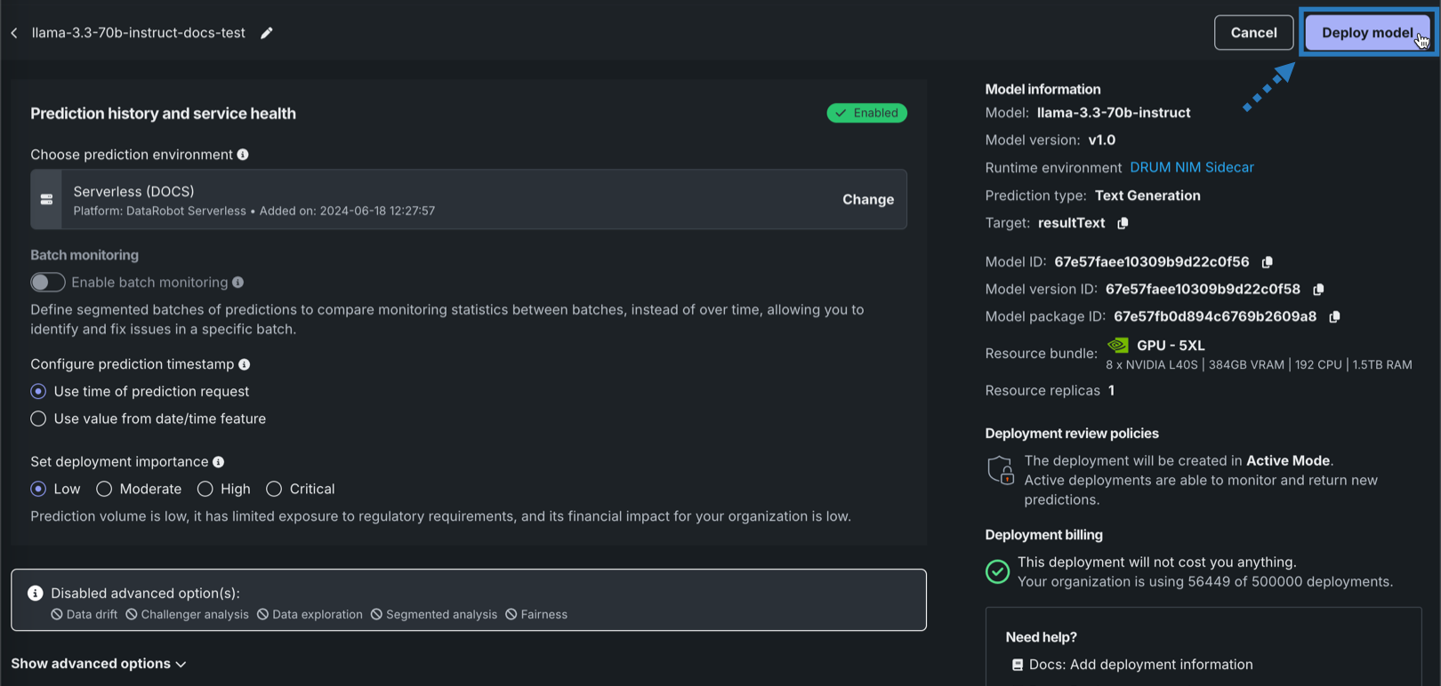Select High deployment importance
This screenshot has height=686, width=1441.
click(205, 489)
